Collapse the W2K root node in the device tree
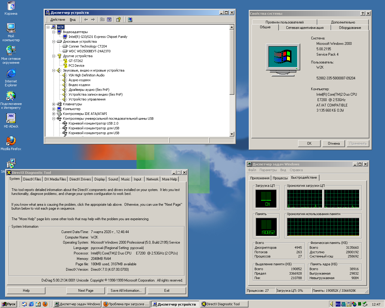 pos(48,27)
